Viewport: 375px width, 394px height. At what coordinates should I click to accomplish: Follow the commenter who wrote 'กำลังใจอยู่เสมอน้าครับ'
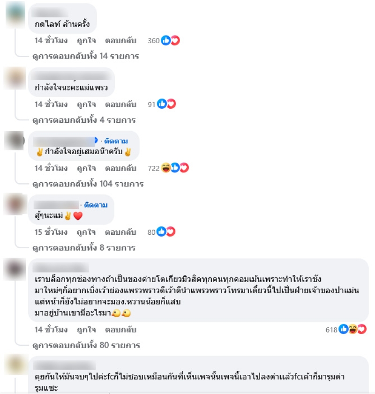116,141
